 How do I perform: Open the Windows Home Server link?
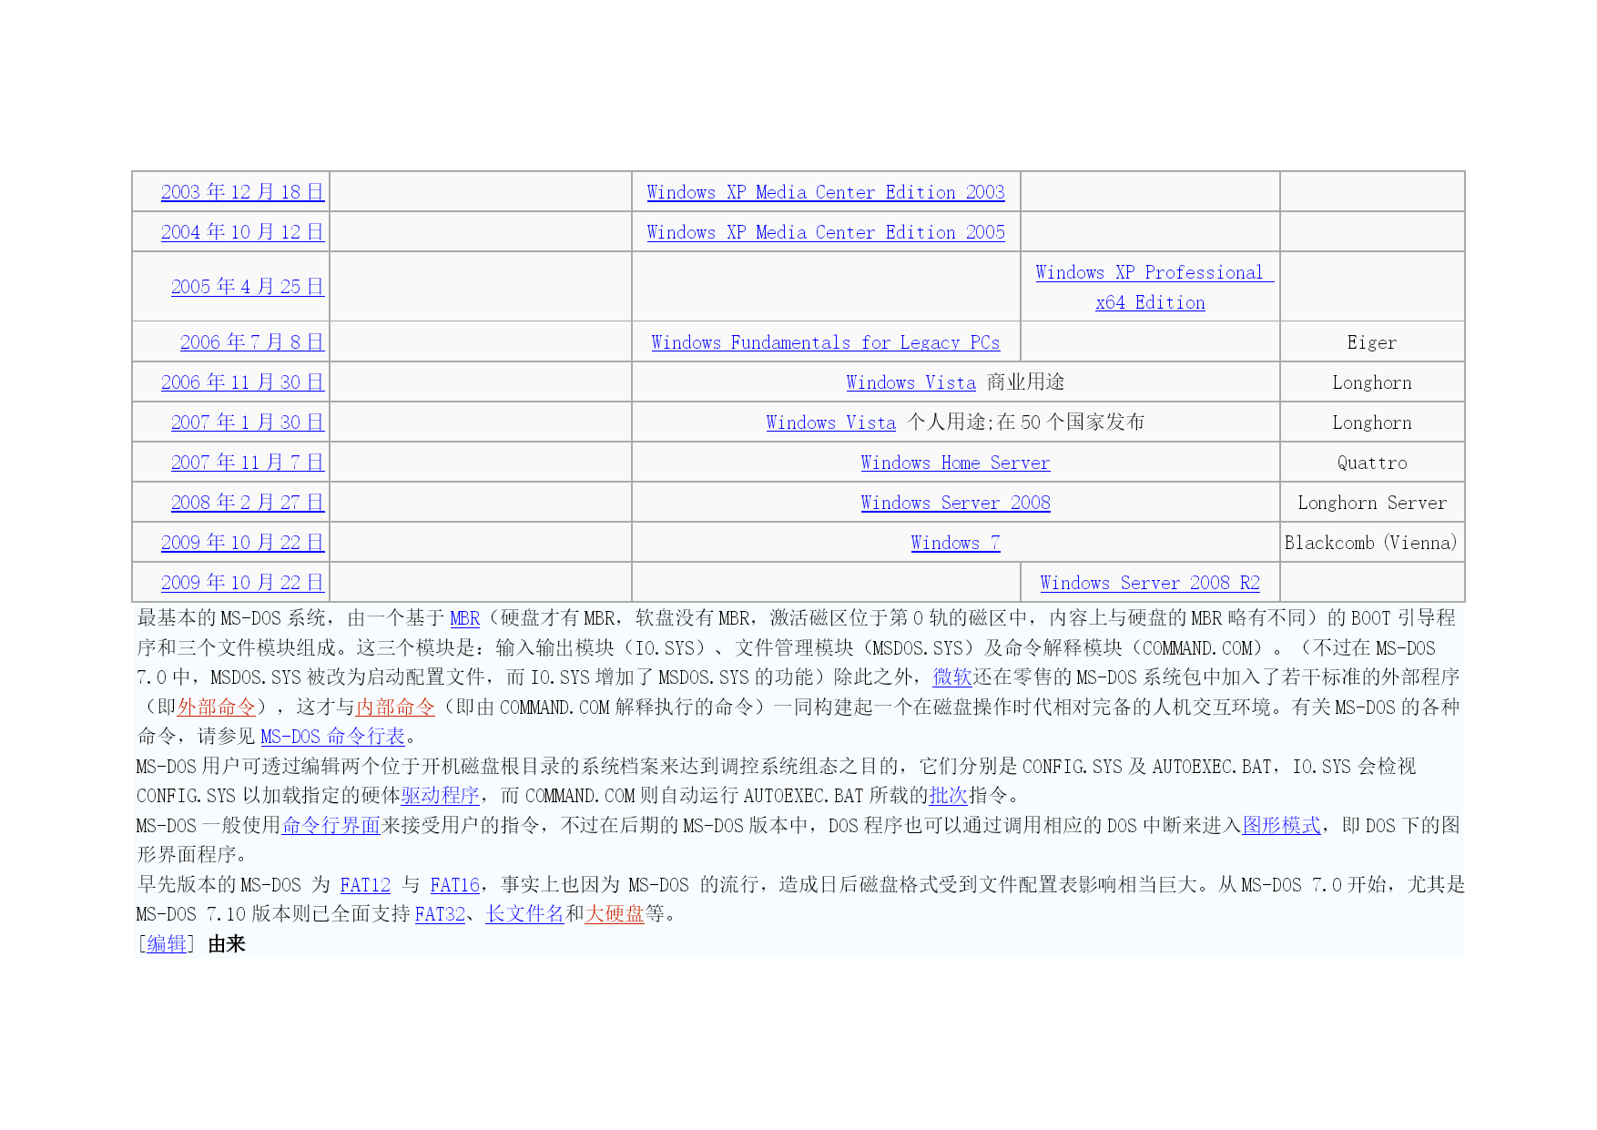click(x=955, y=463)
